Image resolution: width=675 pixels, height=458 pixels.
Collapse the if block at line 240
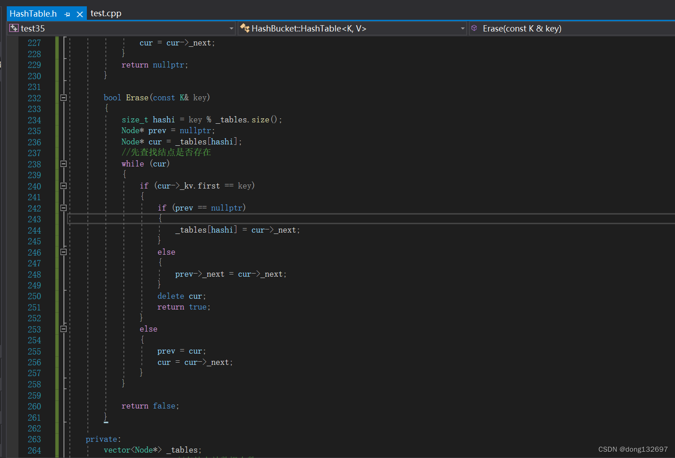[x=63, y=186]
